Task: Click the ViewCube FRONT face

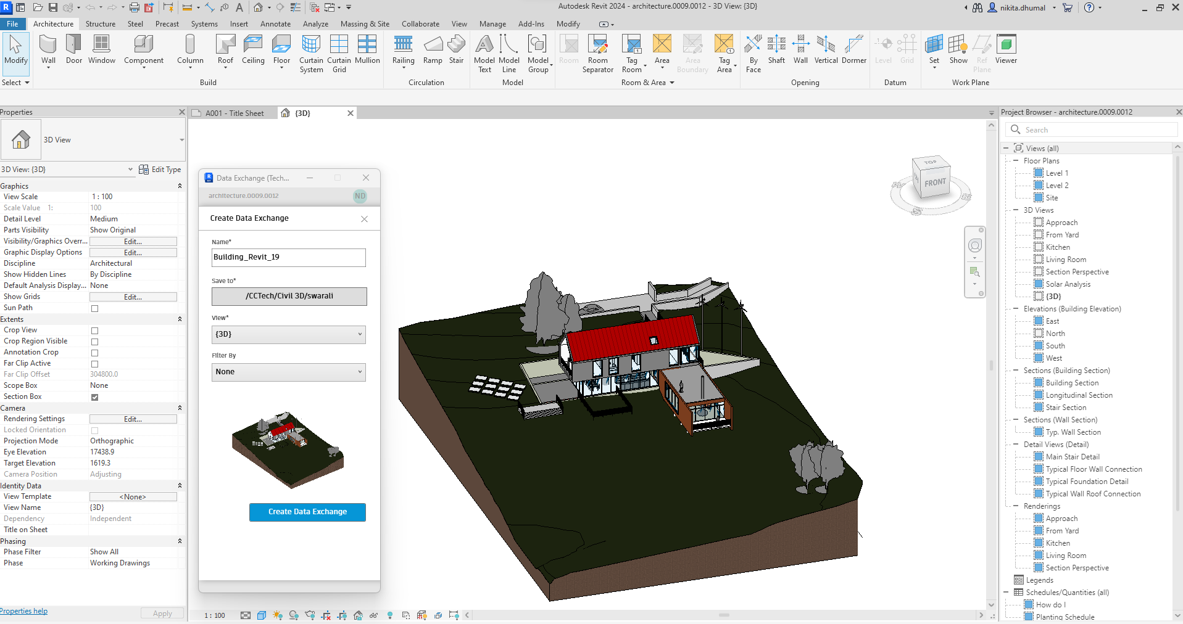Action: (934, 183)
